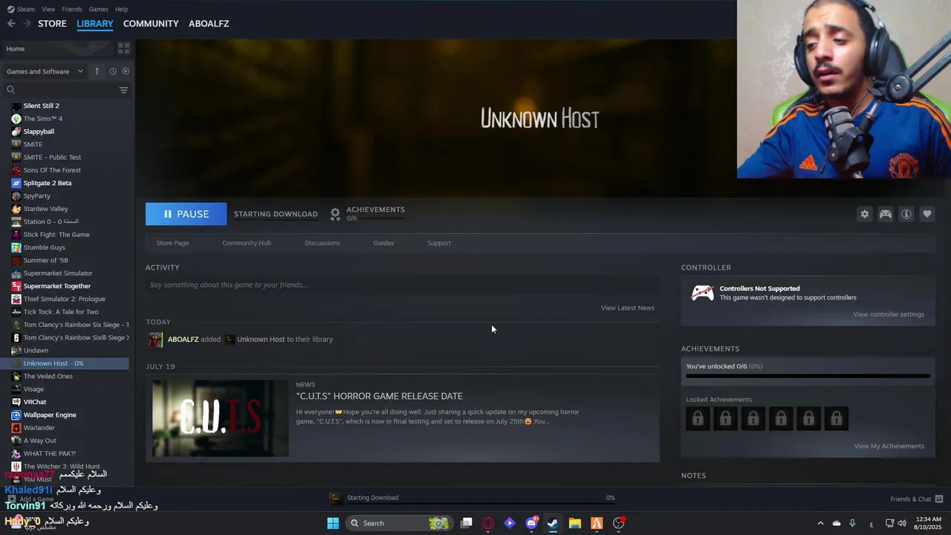The height and width of the screenshot is (535, 951).
Task: Click the Windows taskbar search box
Action: click(400, 523)
